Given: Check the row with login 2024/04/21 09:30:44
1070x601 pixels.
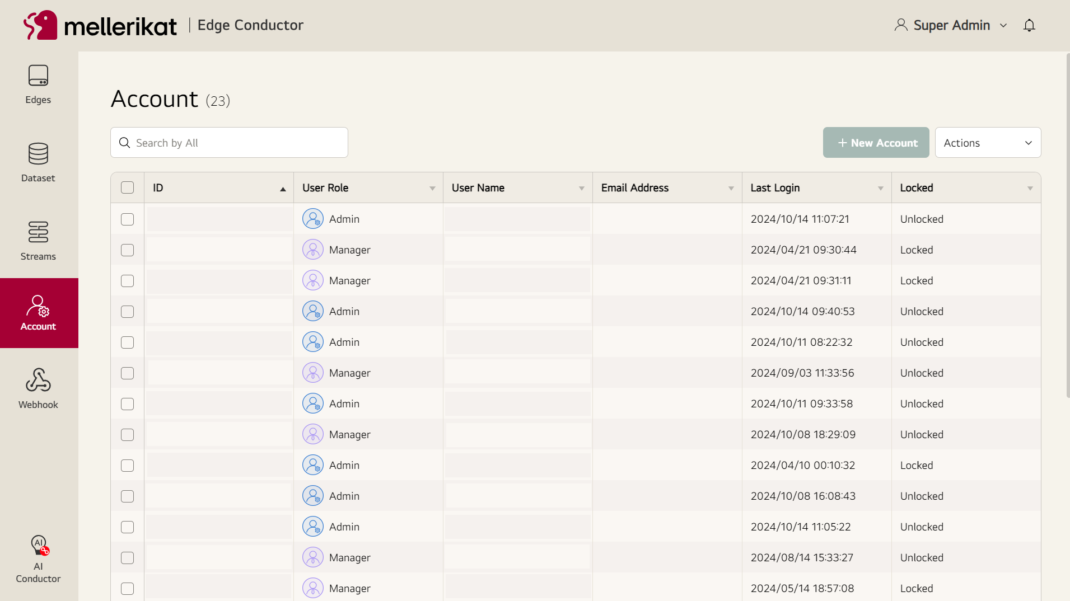Looking at the screenshot, I should point(128,250).
